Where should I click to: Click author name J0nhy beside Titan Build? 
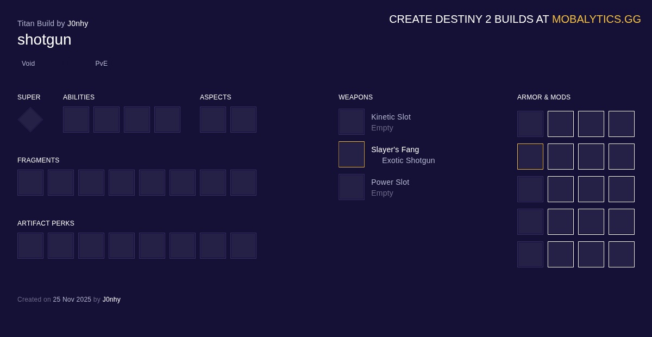[x=78, y=23]
